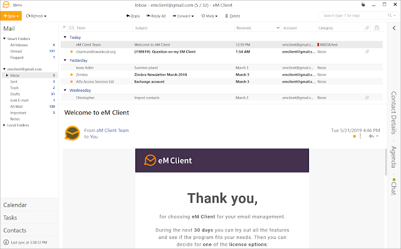
Task: Sort by the From column header
Action: coord(81,28)
